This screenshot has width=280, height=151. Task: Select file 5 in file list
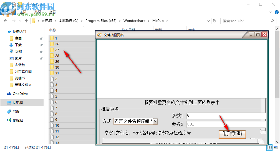click(x=72, y=96)
